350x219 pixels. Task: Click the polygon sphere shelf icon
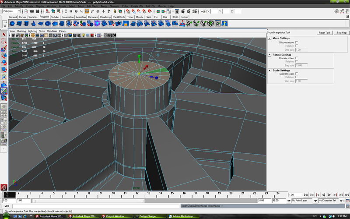[x=12, y=23]
